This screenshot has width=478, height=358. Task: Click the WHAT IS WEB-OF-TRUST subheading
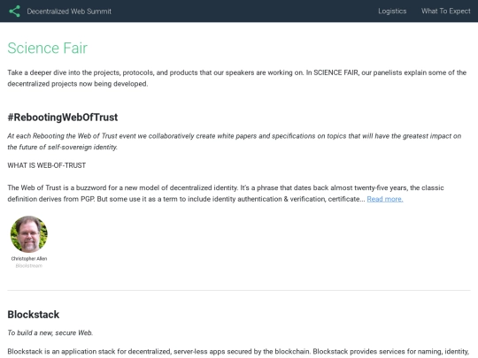point(47,165)
